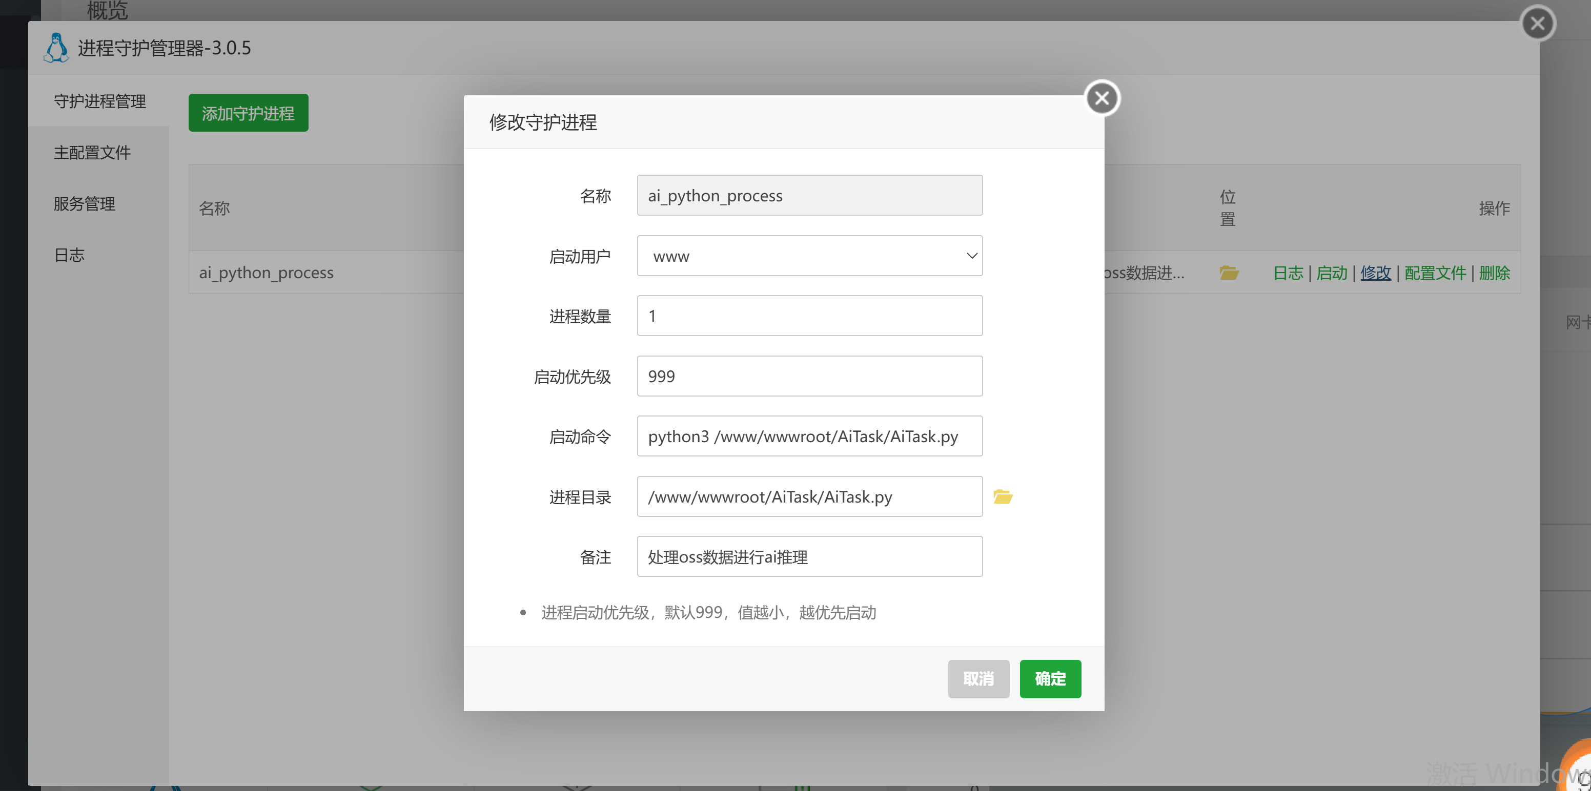Screen dimensions: 1591x791
Task: Open 日志 link in process row
Action: (x=1288, y=273)
